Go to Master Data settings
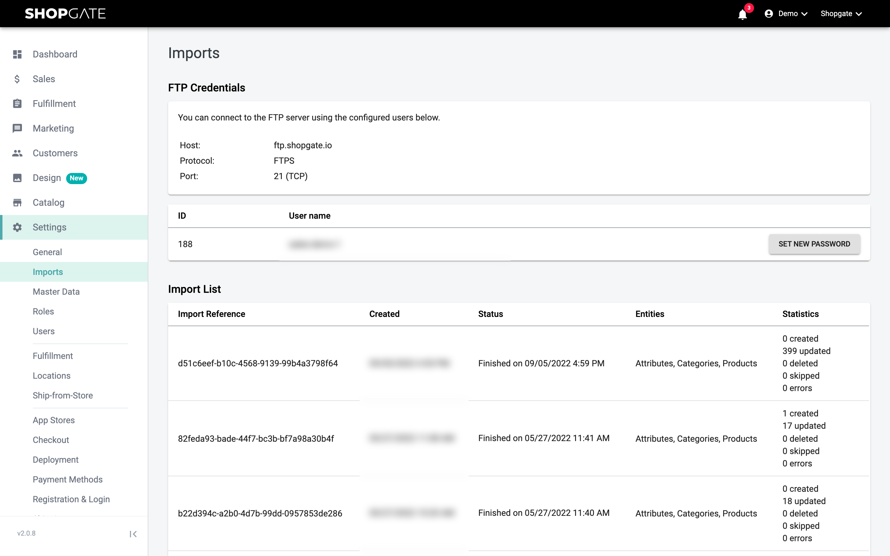The image size is (890, 556). 56,292
